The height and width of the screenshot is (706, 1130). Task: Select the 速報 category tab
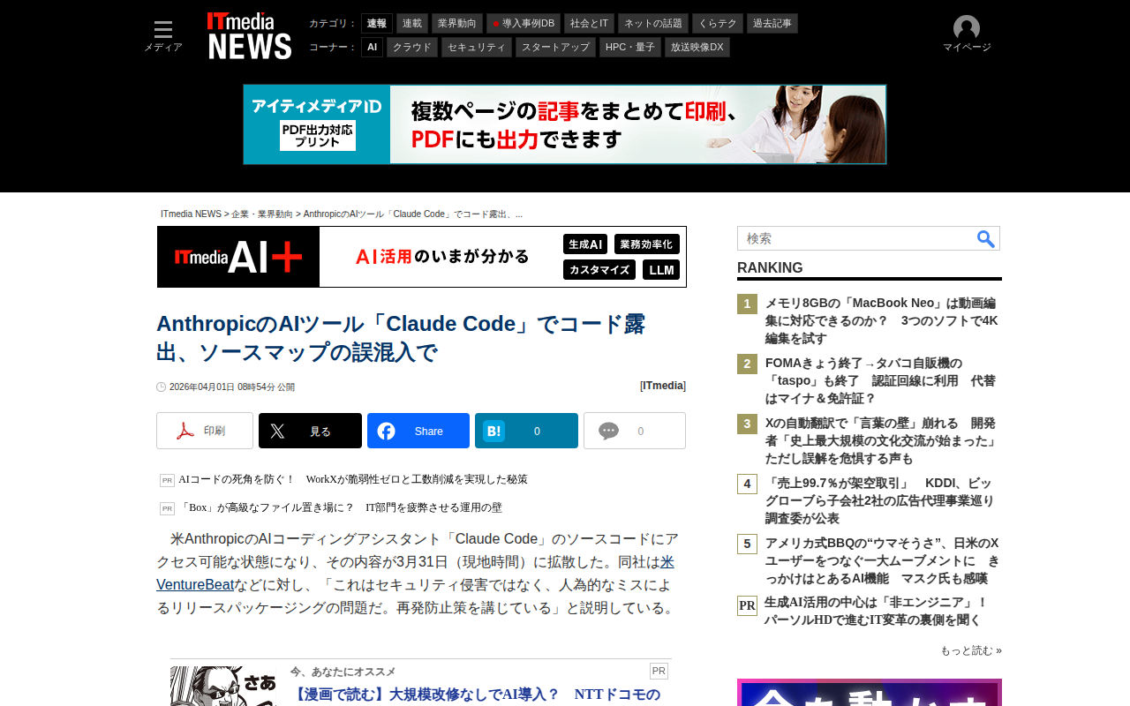coord(377,24)
